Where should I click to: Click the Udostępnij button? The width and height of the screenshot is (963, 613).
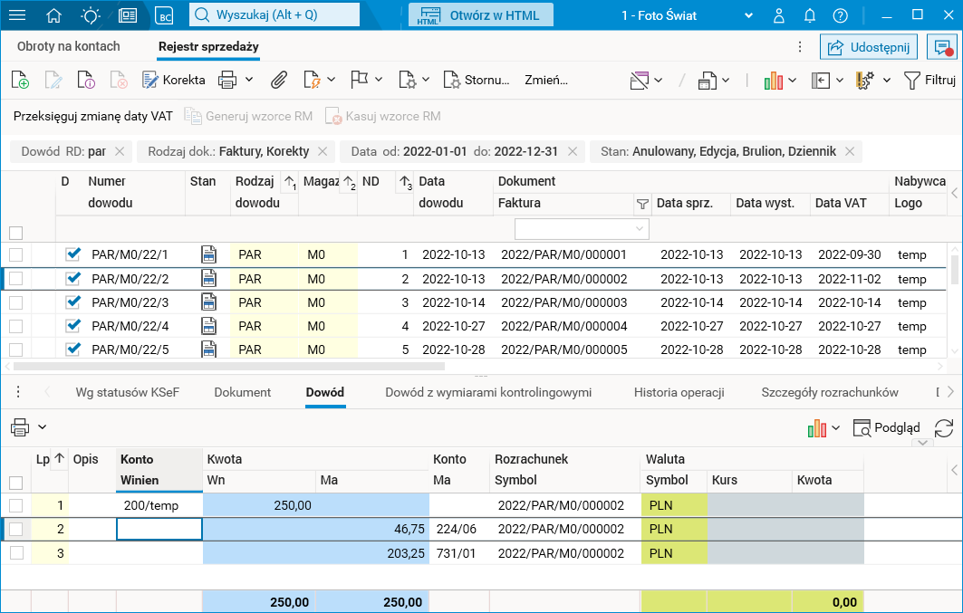(x=869, y=47)
